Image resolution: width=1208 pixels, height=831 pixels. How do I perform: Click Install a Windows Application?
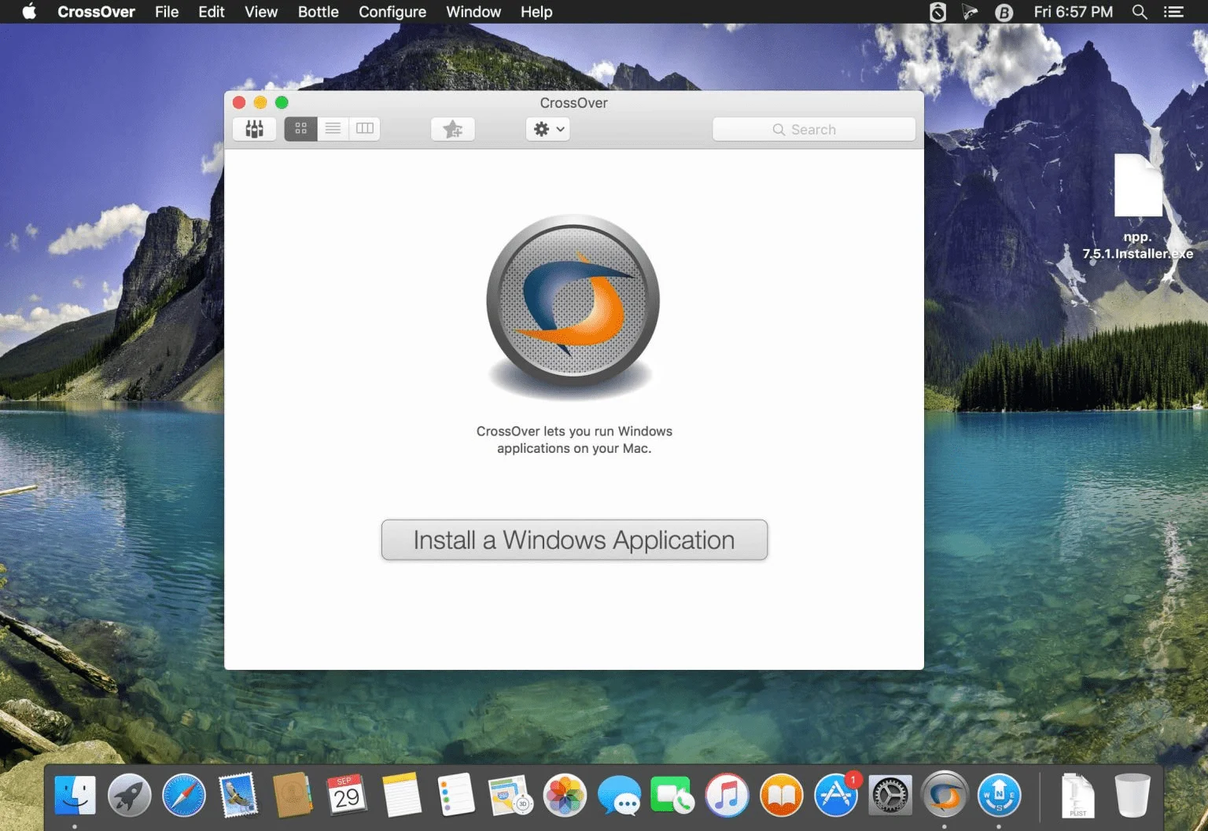[x=574, y=540]
